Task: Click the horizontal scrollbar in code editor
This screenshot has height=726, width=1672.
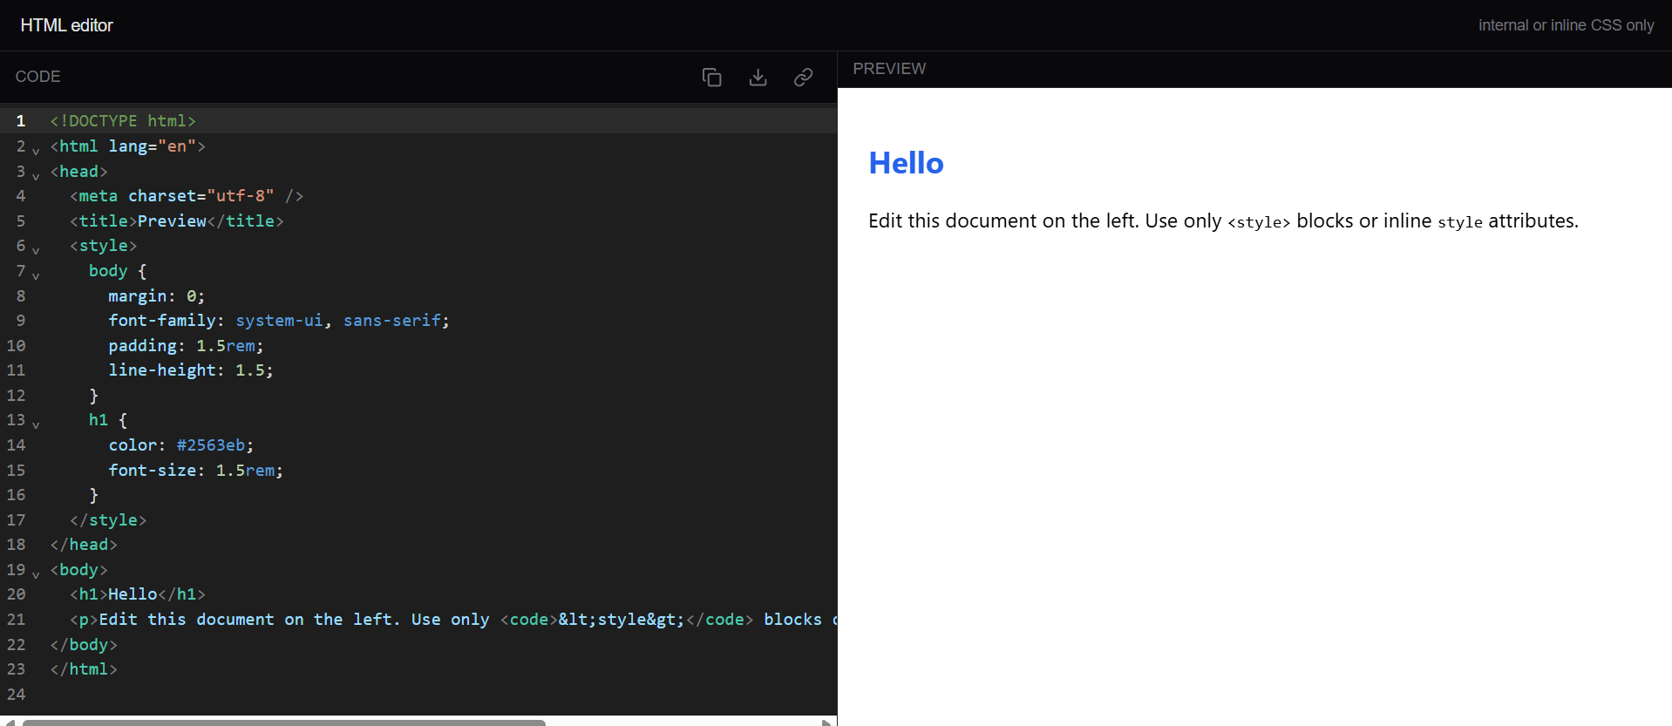Action: tap(283, 723)
